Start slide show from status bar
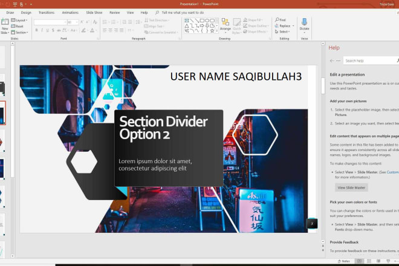Screen dimensions: 399x266 388,261
